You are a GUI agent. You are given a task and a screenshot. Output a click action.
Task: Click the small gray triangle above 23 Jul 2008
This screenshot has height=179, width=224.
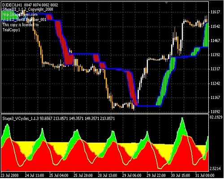click(x=8, y=170)
